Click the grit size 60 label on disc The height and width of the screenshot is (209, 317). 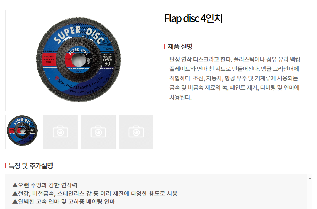coord(108,63)
